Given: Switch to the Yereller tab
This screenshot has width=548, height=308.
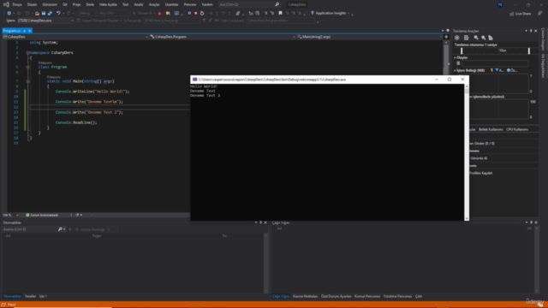Looking at the screenshot, I should tap(31, 296).
